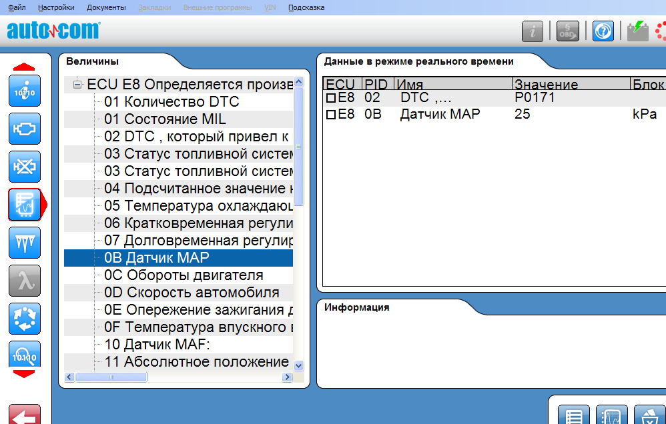
Task: Click the red back arrow button
Action: tap(24, 416)
